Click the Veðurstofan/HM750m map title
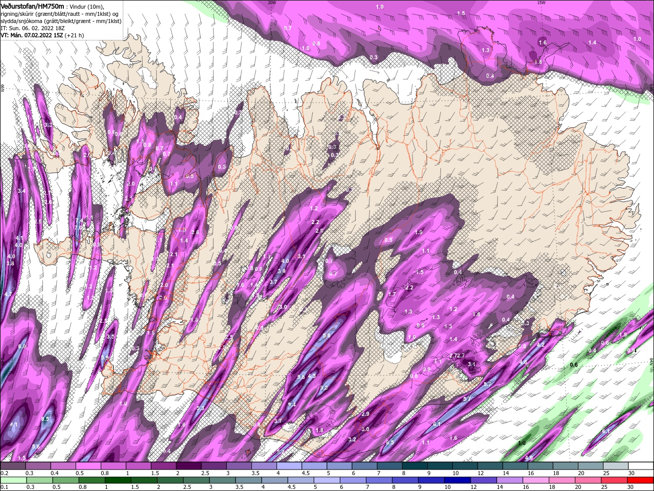 [33, 6]
